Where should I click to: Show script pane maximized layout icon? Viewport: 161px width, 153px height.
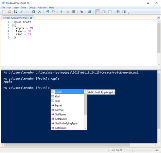click(x=110, y=12)
